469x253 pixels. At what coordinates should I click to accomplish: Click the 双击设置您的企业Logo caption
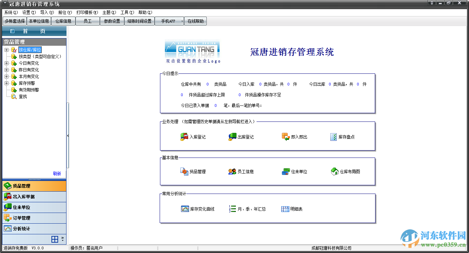[193, 61]
